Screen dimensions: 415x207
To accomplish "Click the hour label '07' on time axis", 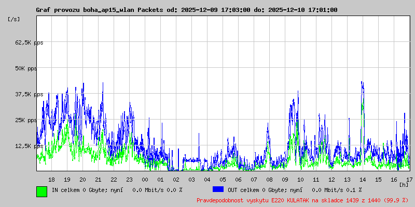I will tap(254, 180).
